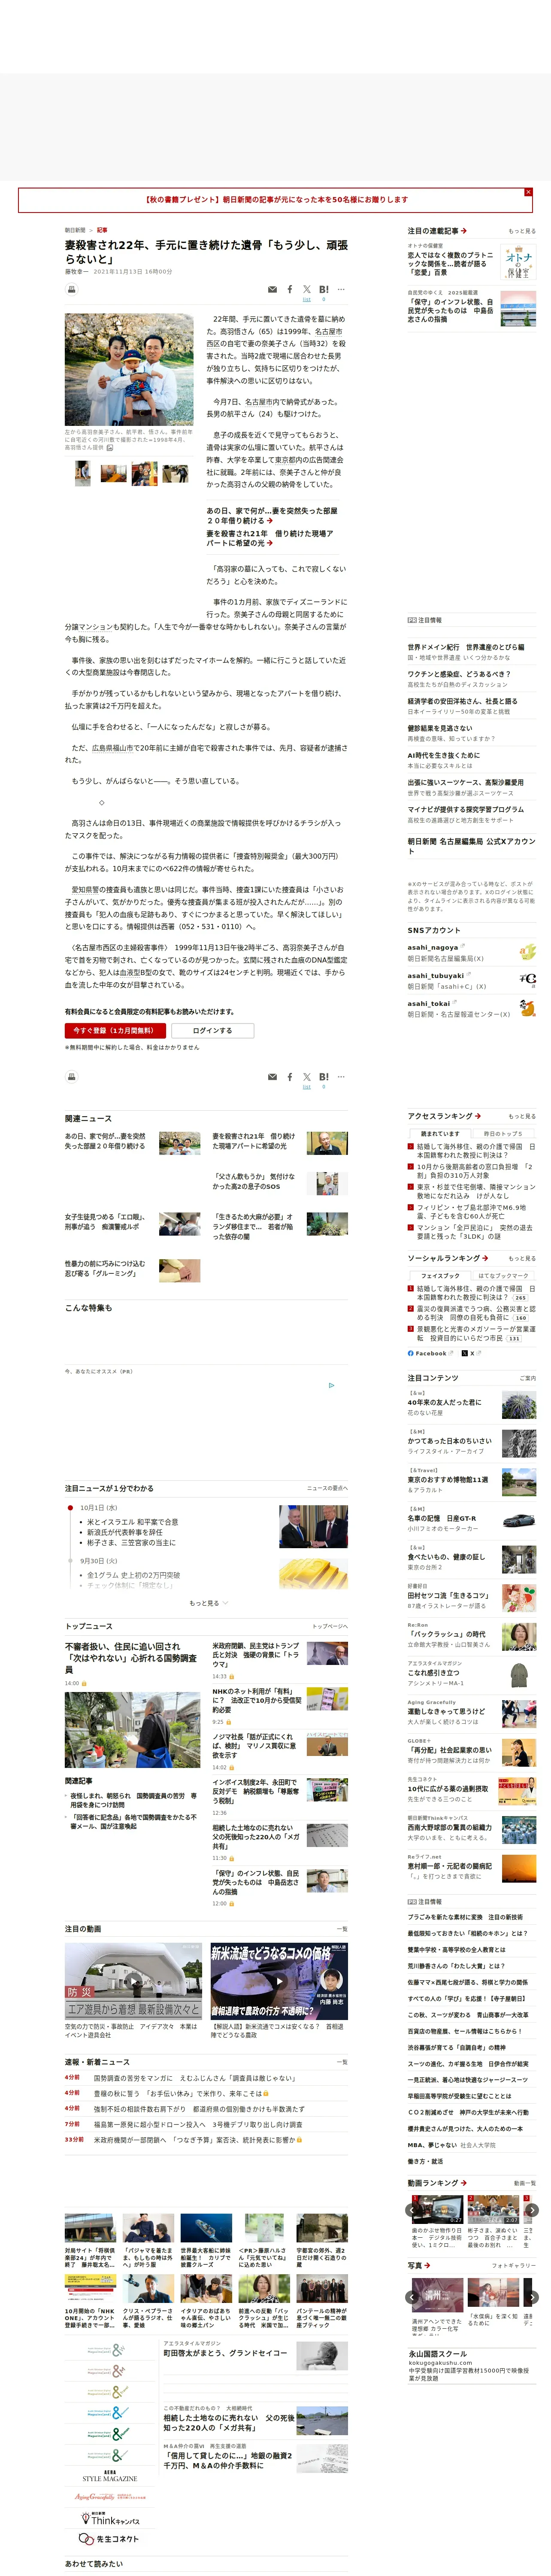The height and width of the screenshot is (2576, 551).
Task: Click the print icon above the article
Action: click(71, 290)
